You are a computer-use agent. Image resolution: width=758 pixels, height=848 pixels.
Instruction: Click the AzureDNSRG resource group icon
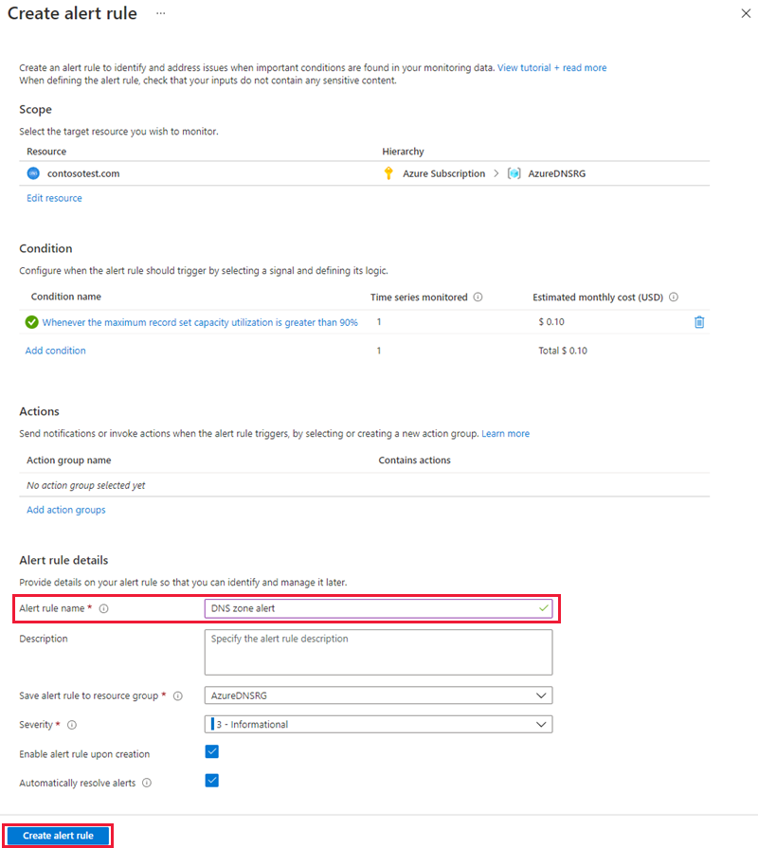(x=514, y=173)
